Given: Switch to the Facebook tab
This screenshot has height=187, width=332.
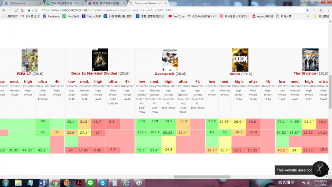Looking at the screenshot, I should click(22, 3).
